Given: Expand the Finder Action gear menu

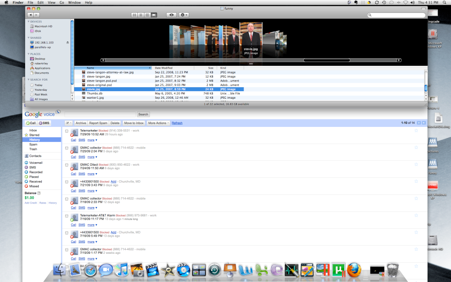Looking at the screenshot, I should pos(184,15).
